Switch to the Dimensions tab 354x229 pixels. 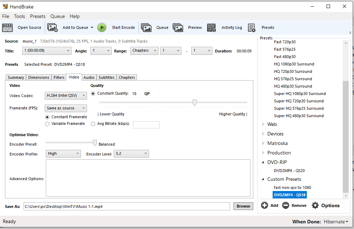click(39, 77)
